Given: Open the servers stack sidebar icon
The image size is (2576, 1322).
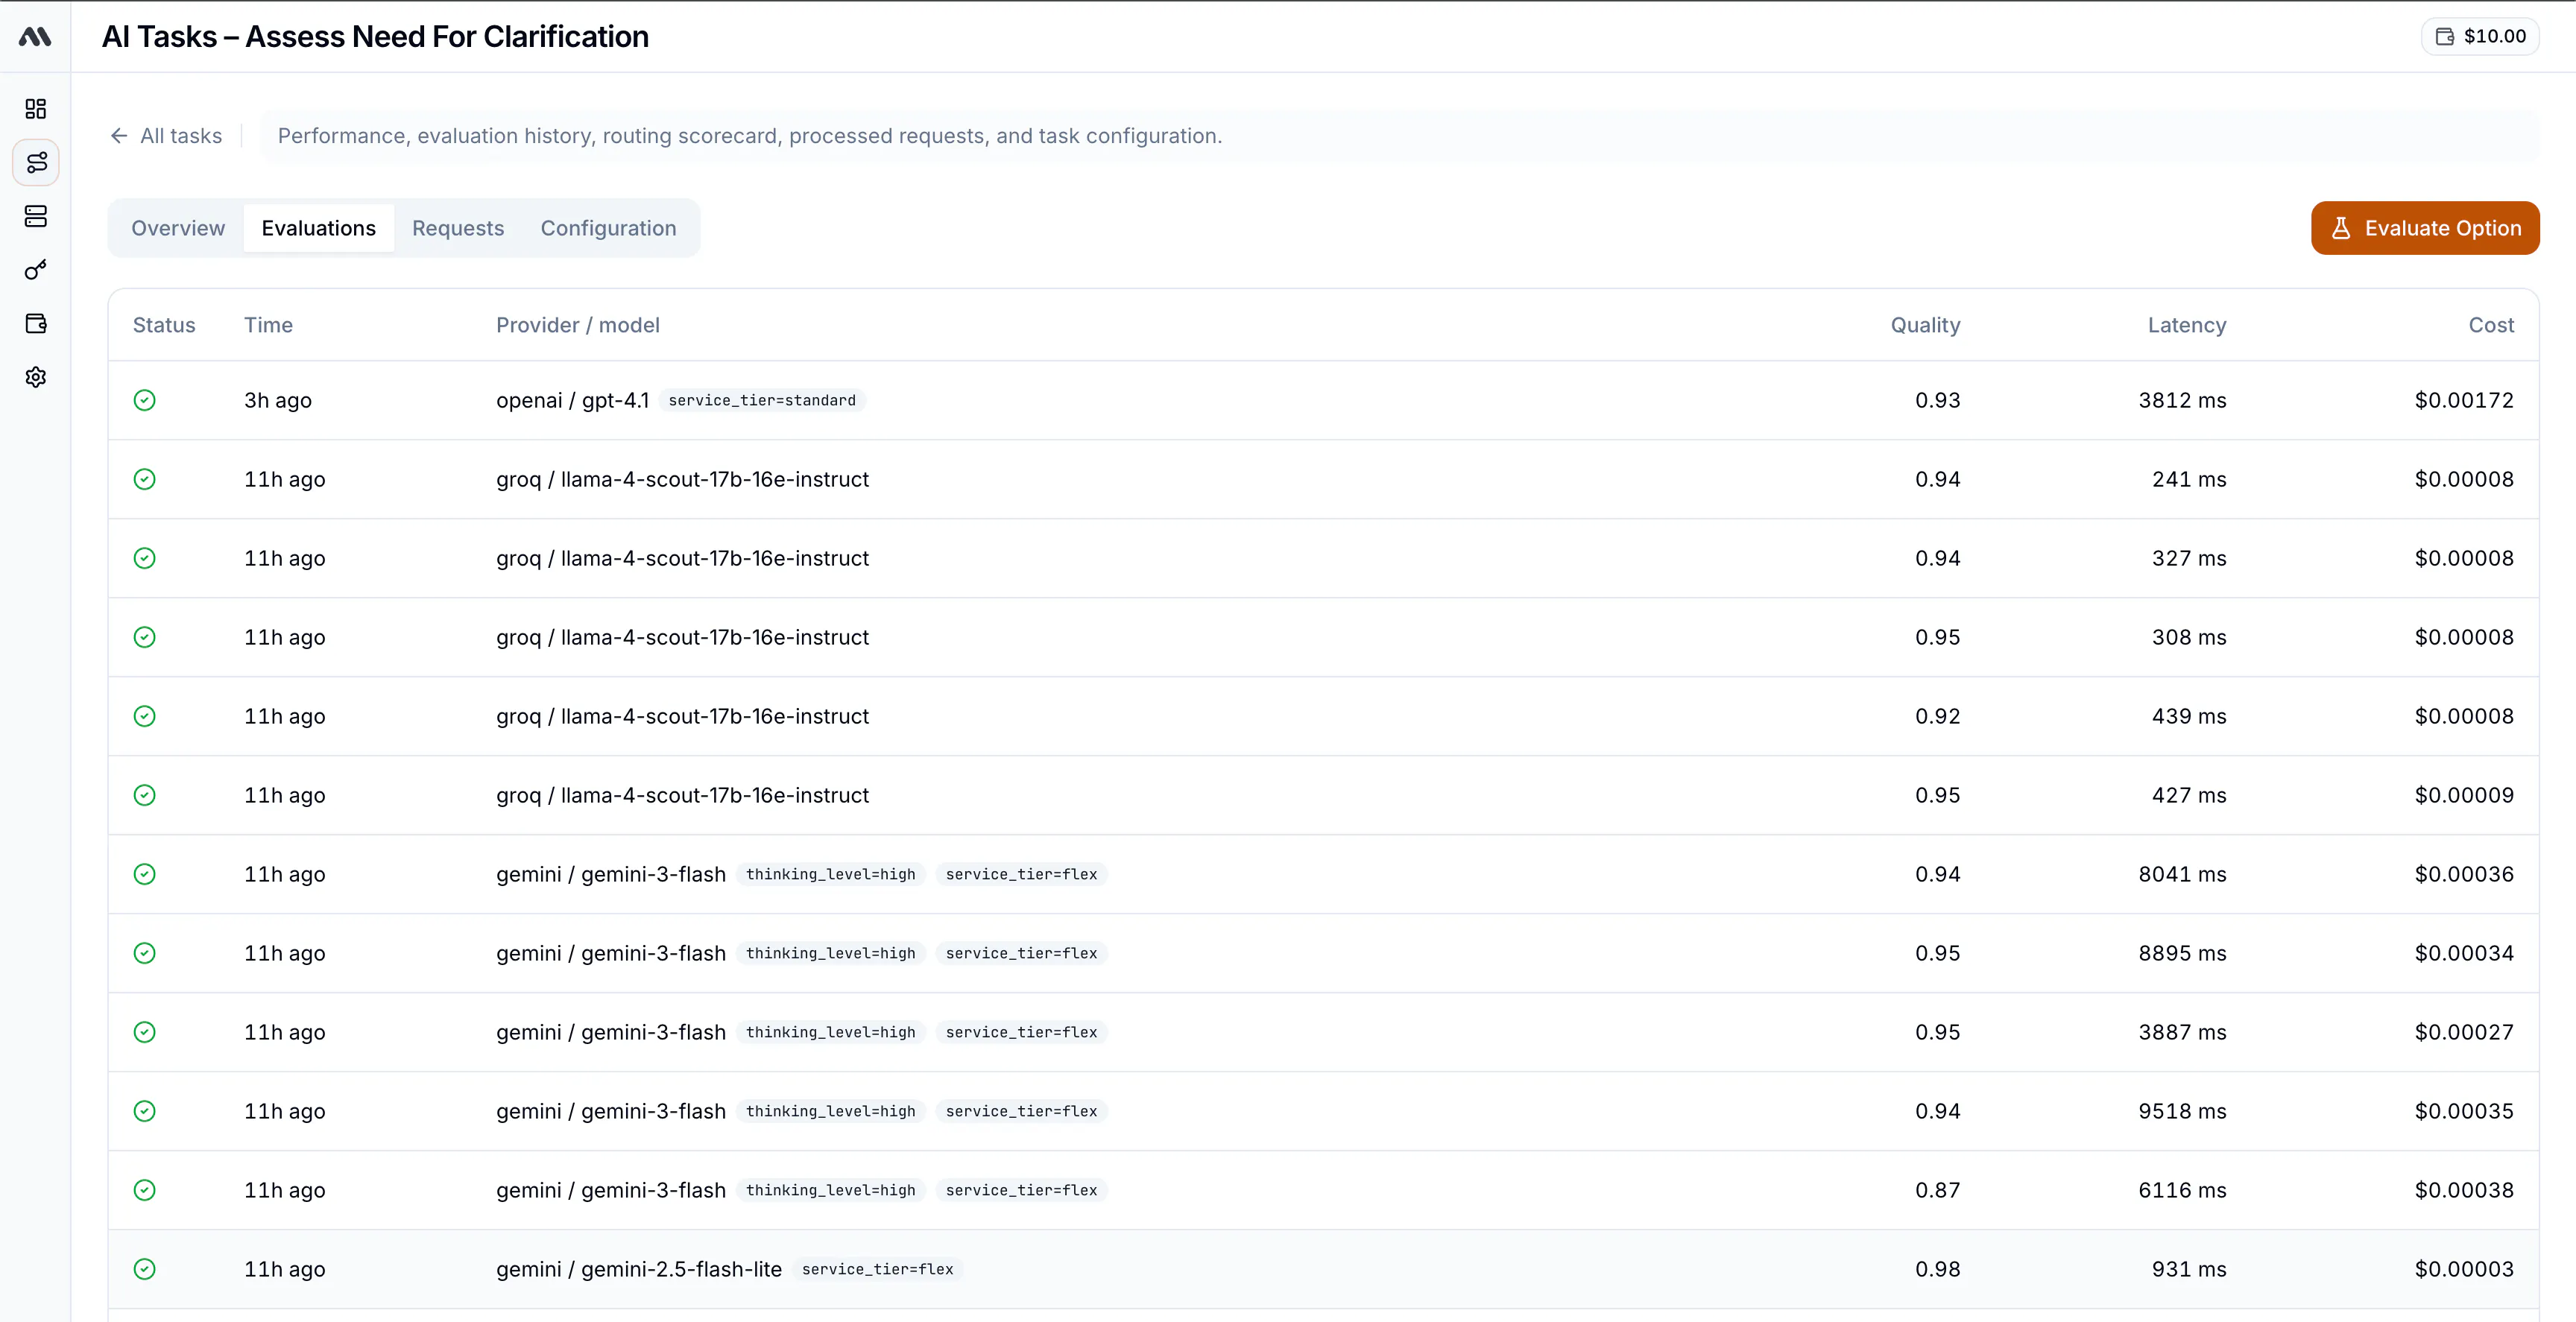Looking at the screenshot, I should click(35, 216).
